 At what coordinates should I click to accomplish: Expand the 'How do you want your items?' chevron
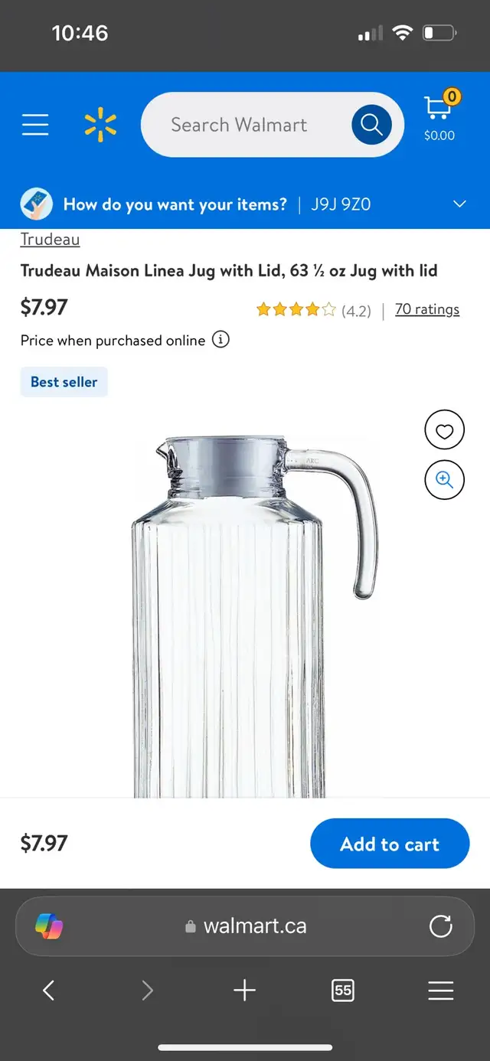459,204
